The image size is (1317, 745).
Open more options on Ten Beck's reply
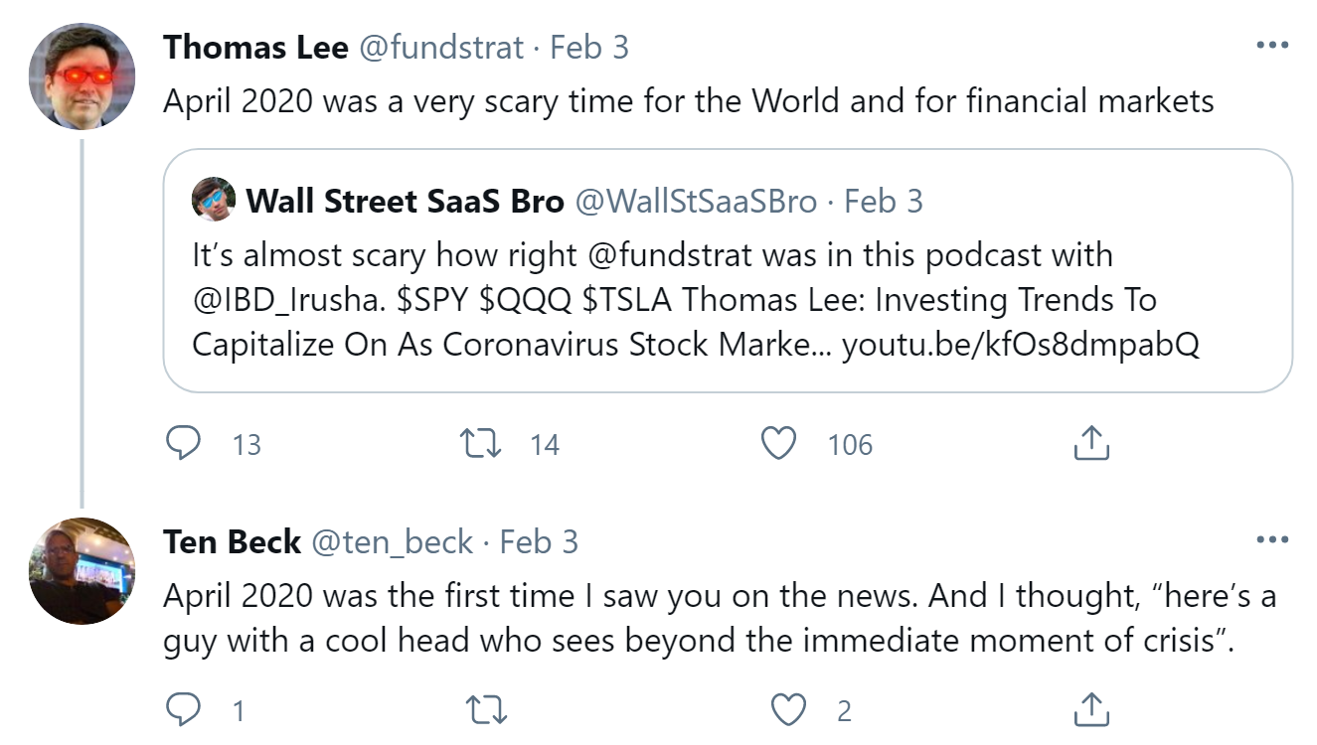[1271, 540]
